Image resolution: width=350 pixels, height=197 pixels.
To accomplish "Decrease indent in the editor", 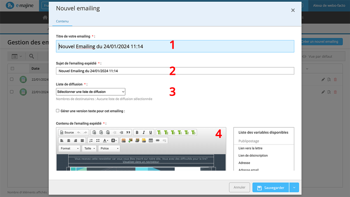I will (115, 133).
